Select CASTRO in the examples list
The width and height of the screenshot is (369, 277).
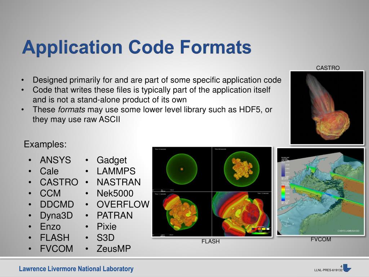point(59,182)
